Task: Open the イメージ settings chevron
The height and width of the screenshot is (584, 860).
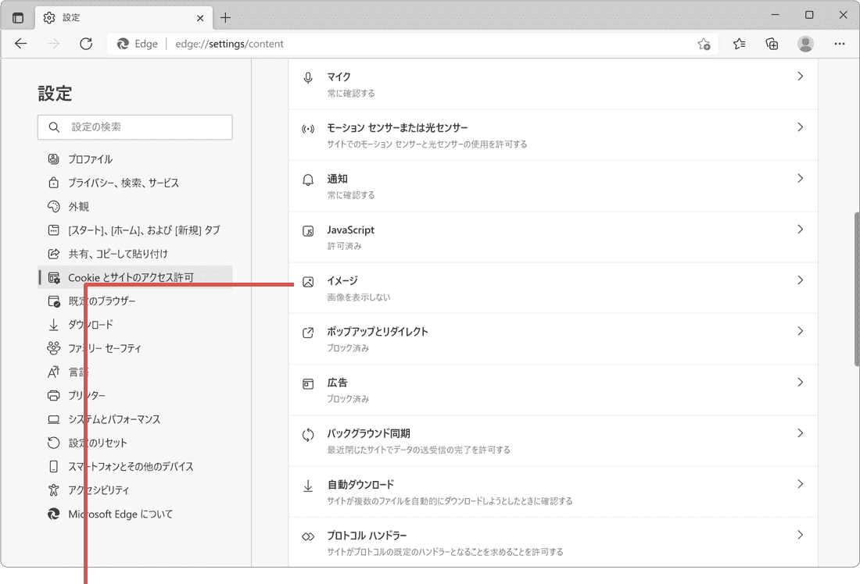Action: 800,280
